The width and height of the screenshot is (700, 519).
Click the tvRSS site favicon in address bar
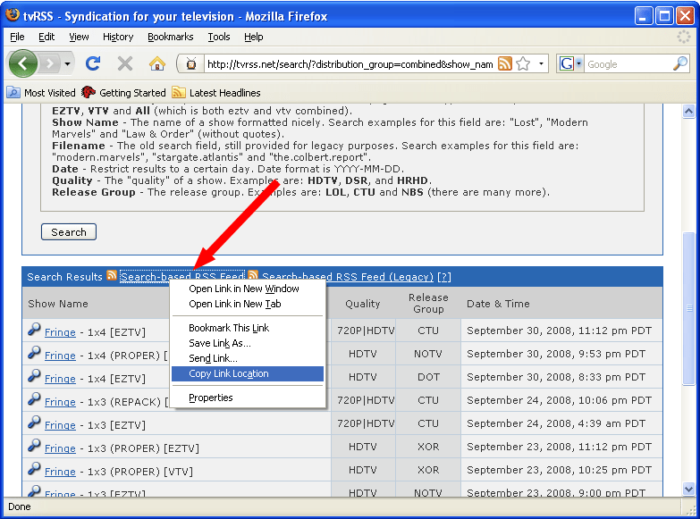tap(191, 64)
